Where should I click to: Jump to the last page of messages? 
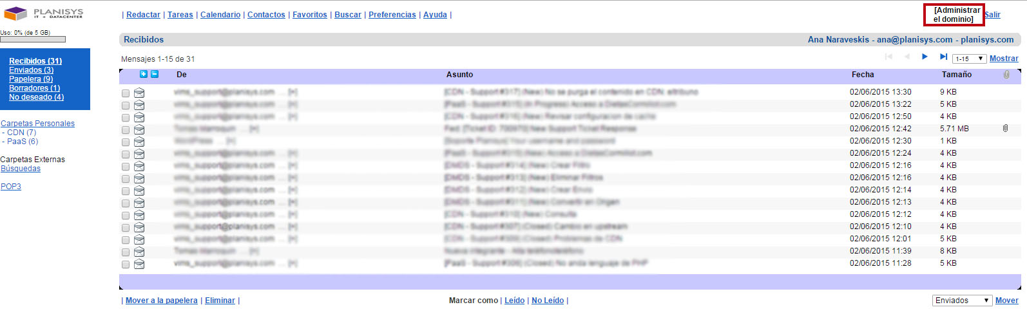(x=943, y=57)
